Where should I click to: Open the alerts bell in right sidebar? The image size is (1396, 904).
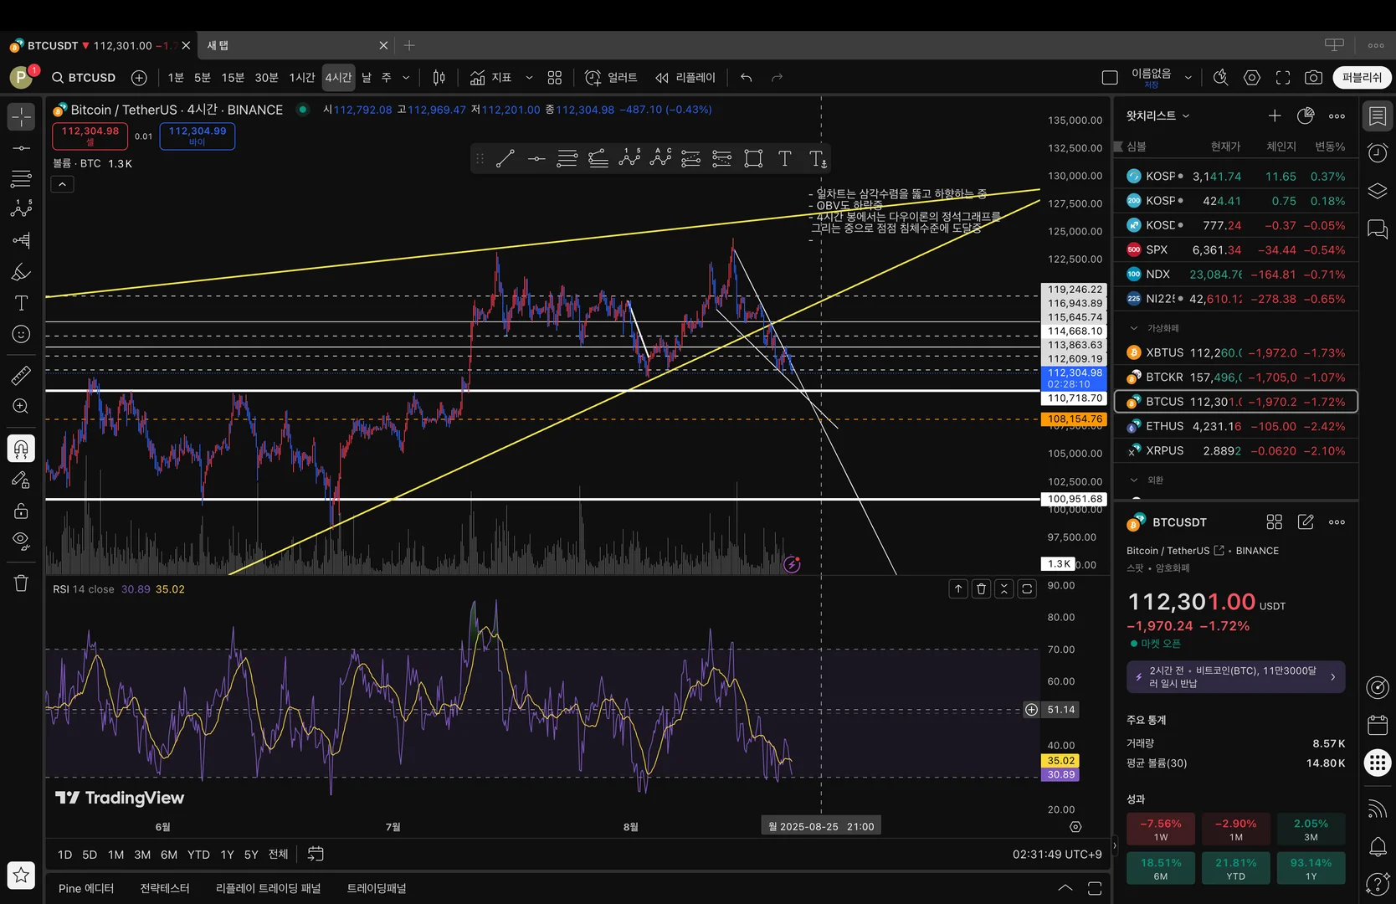1378,847
